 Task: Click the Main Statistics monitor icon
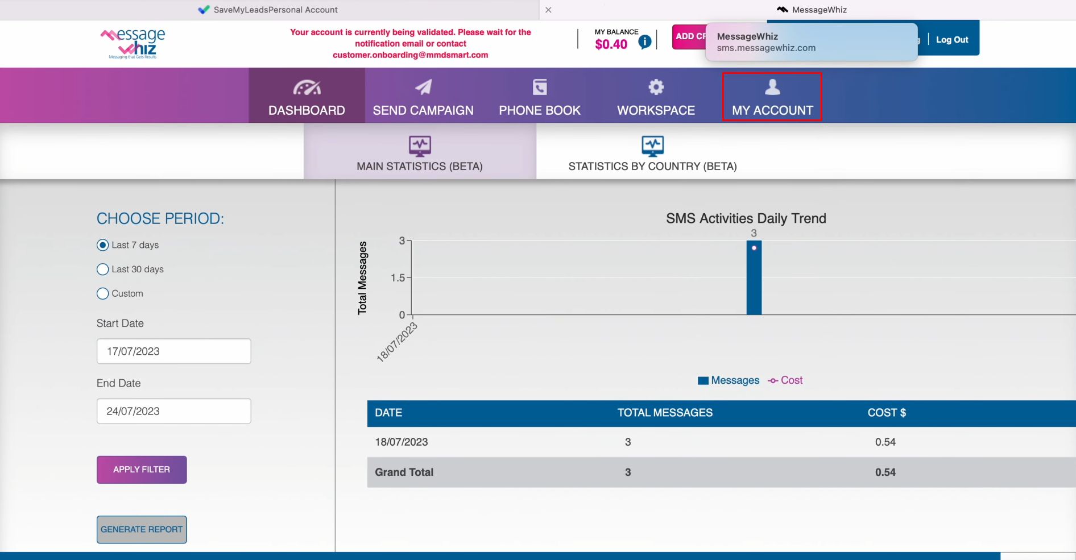[x=420, y=146]
